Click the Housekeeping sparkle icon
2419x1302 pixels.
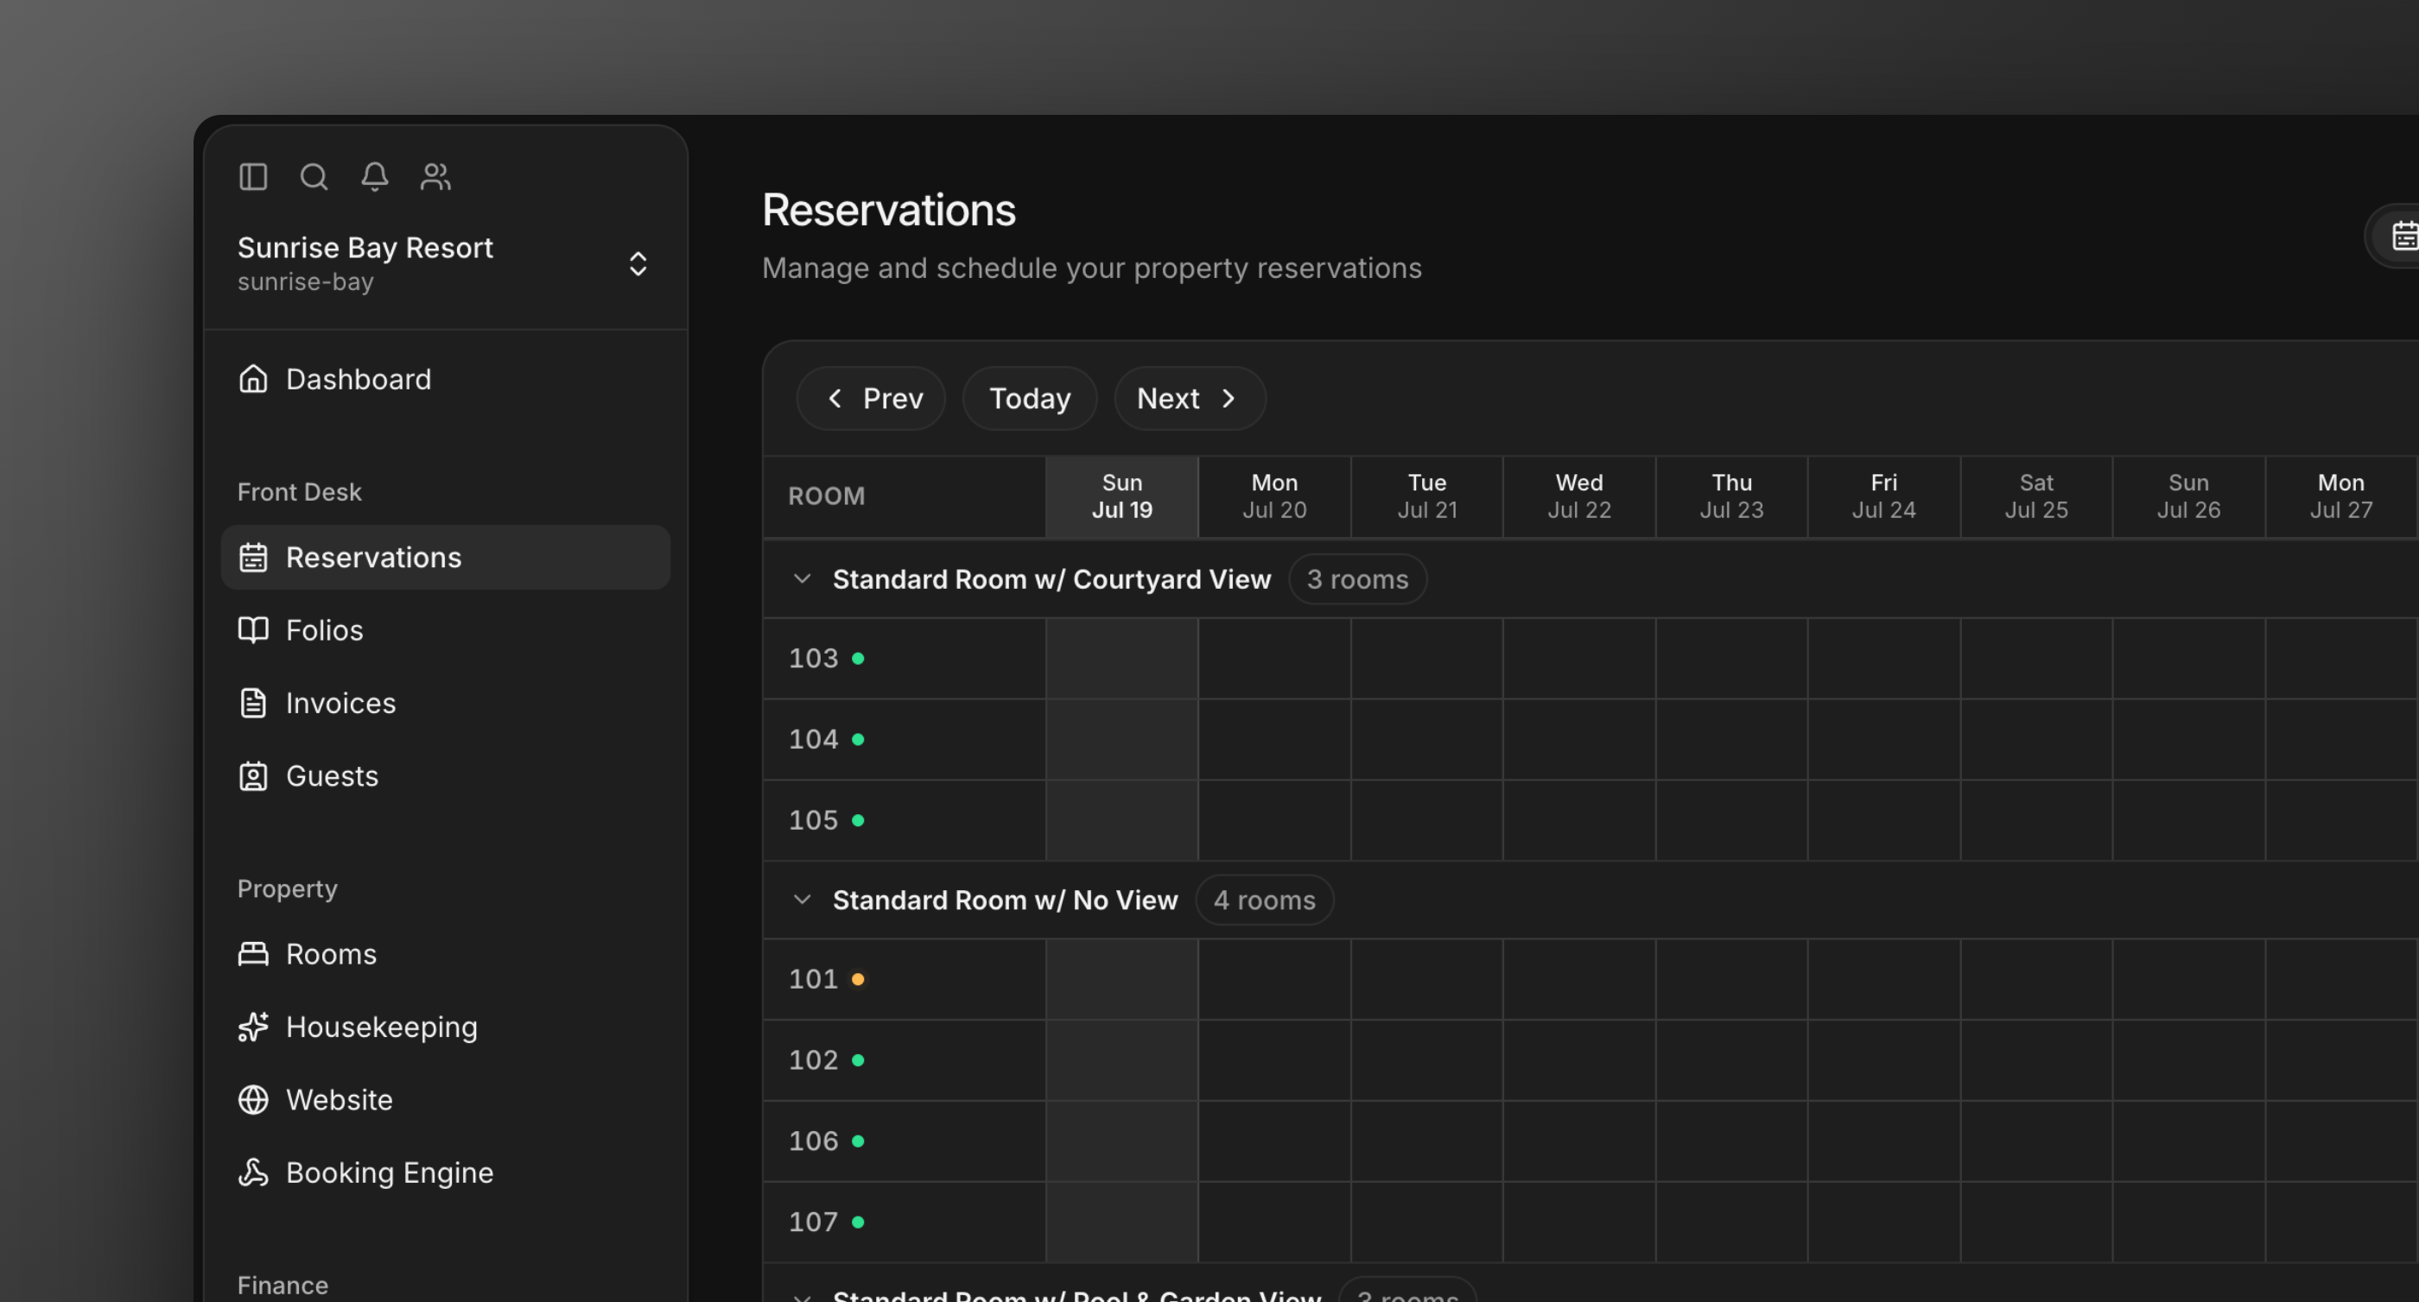(x=252, y=1027)
